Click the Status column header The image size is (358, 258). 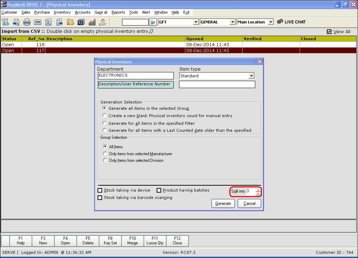[12, 39]
